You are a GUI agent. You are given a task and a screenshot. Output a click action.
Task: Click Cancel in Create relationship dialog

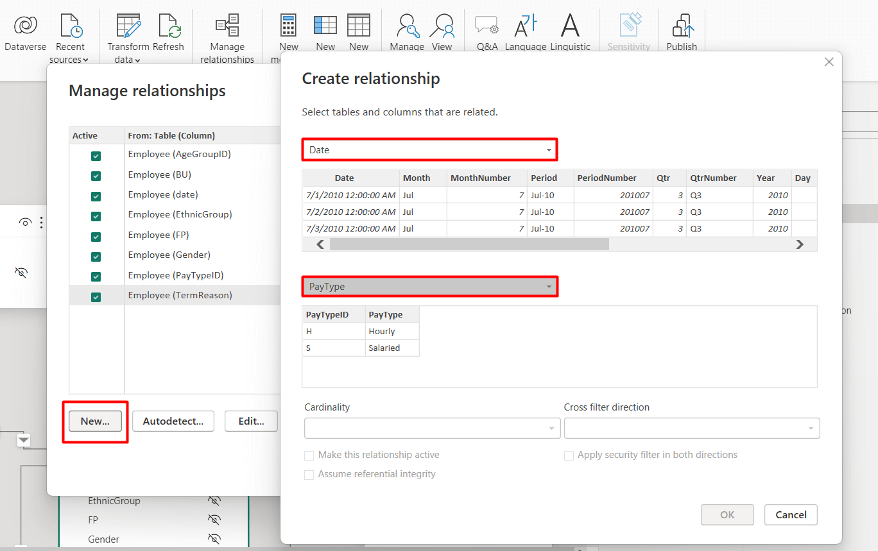point(791,514)
